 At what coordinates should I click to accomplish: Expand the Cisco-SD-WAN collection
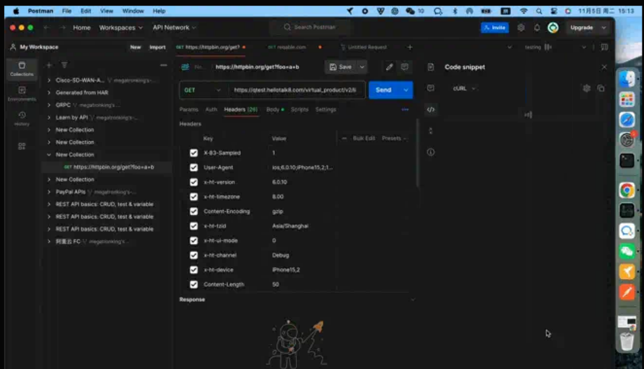[x=49, y=80]
